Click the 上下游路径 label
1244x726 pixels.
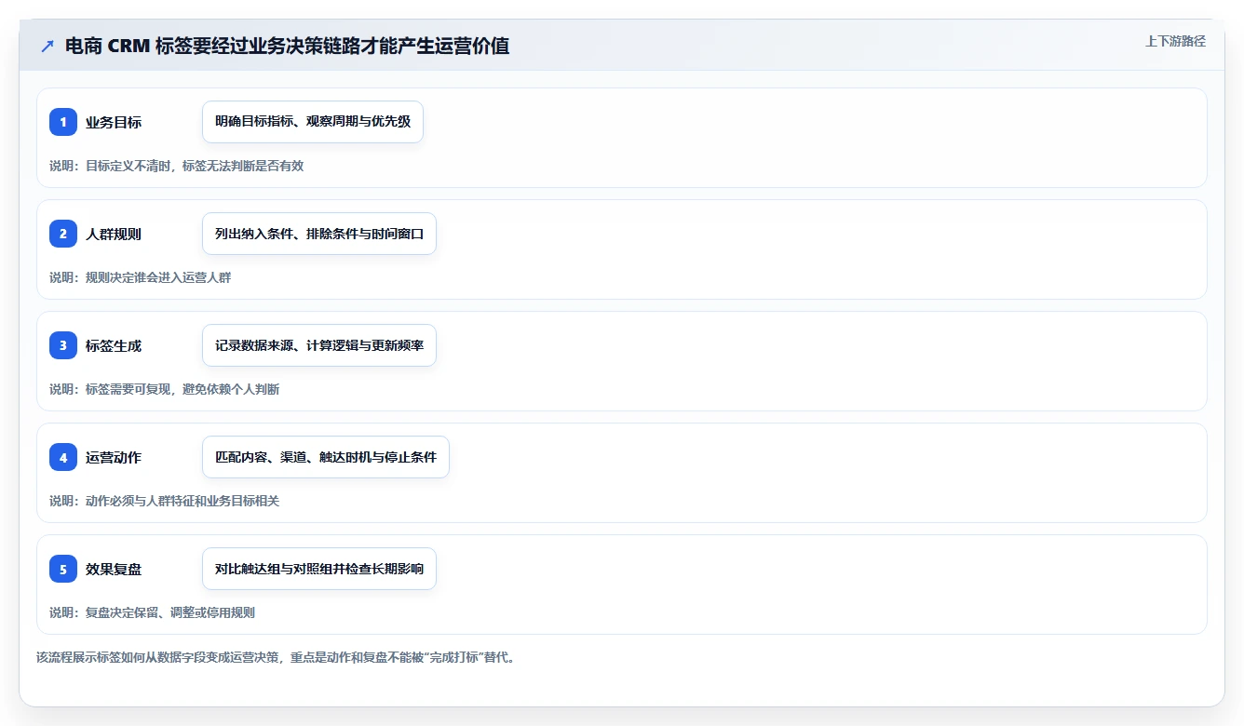tap(1175, 41)
